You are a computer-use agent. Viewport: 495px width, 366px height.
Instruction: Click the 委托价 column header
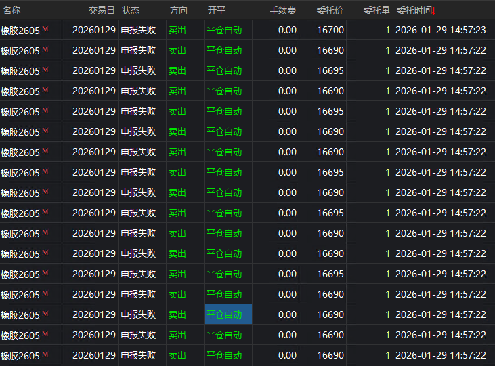(330, 11)
